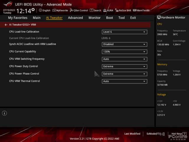Click the CPU Load-line Calibration label
The width and height of the screenshot is (189, 142).
24,32
